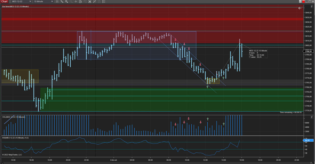Open the data series icon in toolbar
This screenshot has height=164, width=315.
point(90,2)
